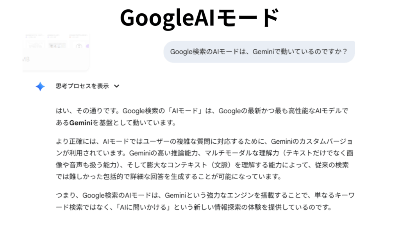400x225 pixels.
Task: Click the first faded card title text
Action: pos(34,35)
